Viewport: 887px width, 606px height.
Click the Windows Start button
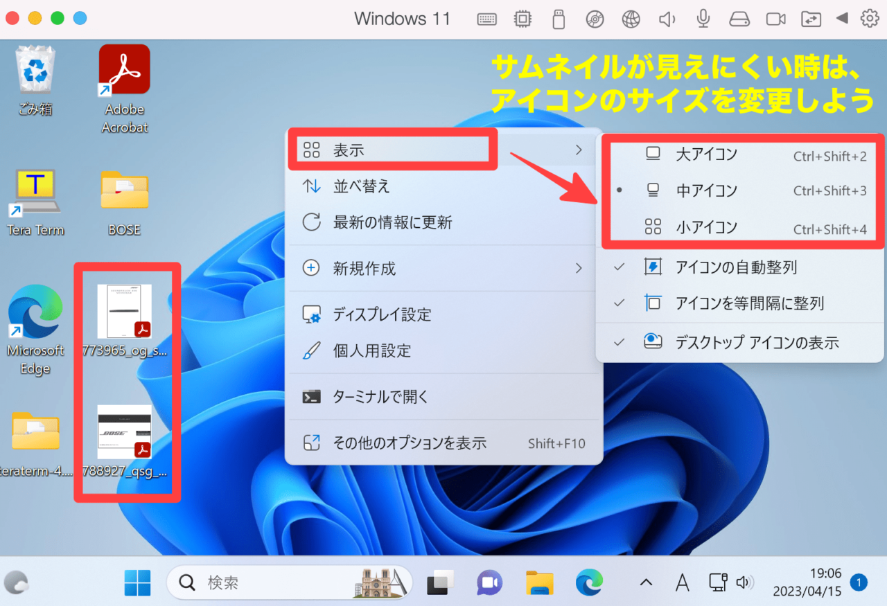click(x=137, y=582)
